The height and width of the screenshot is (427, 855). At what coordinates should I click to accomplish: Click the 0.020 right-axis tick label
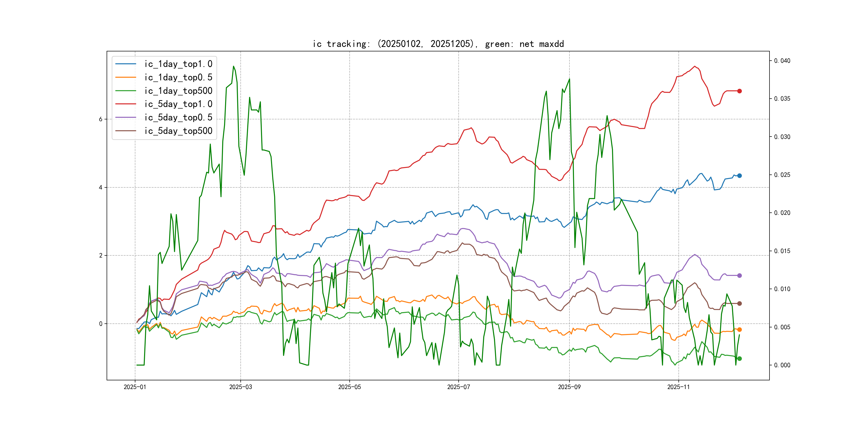pos(782,213)
